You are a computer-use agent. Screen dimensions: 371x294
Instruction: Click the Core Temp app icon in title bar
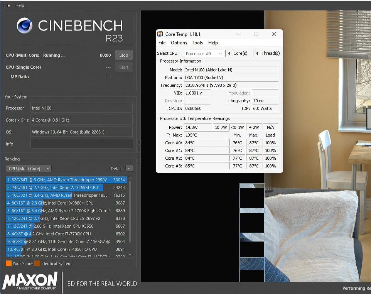point(160,34)
